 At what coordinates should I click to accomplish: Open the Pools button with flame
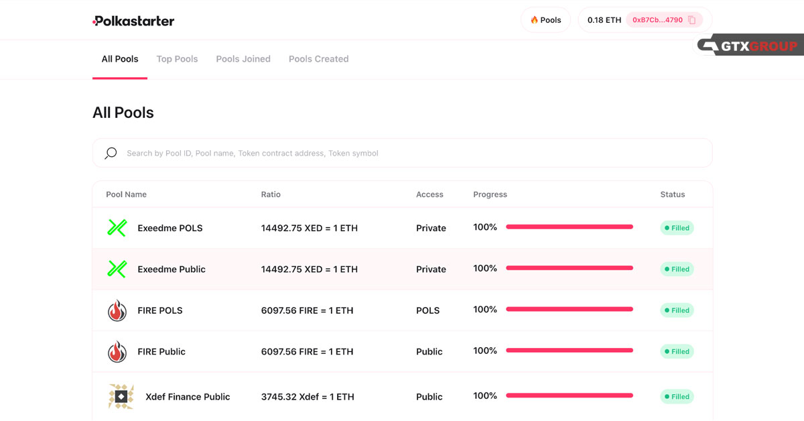[x=545, y=20]
